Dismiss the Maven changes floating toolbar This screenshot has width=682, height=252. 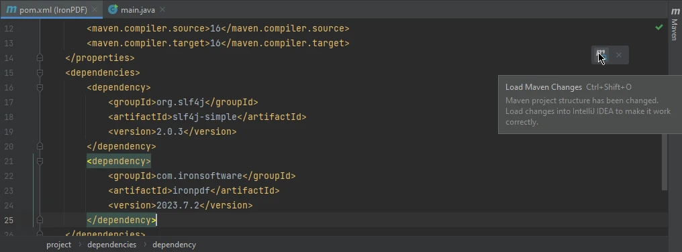click(618, 55)
